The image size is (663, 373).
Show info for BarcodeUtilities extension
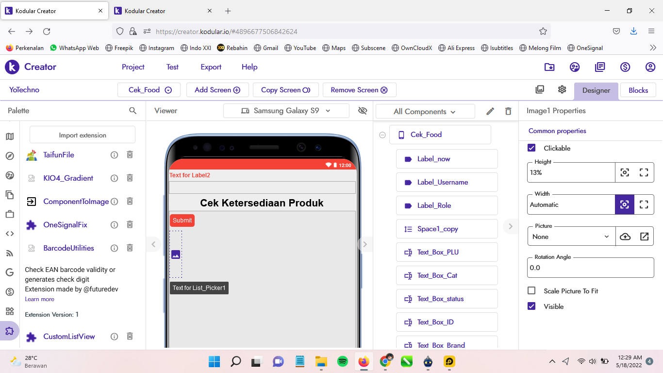click(x=115, y=248)
